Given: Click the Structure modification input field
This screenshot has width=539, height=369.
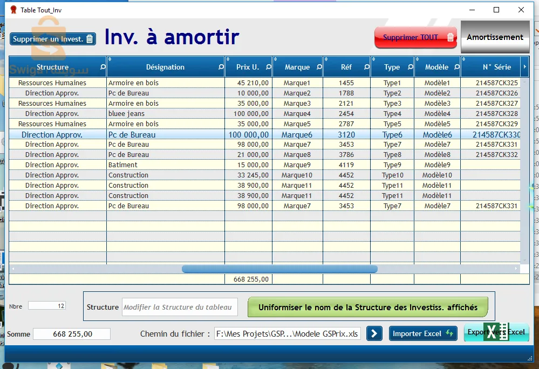Looking at the screenshot, I should point(180,307).
